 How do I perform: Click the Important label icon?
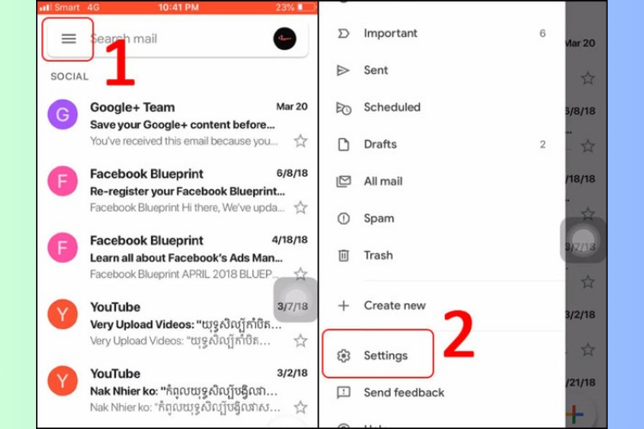coord(343,33)
